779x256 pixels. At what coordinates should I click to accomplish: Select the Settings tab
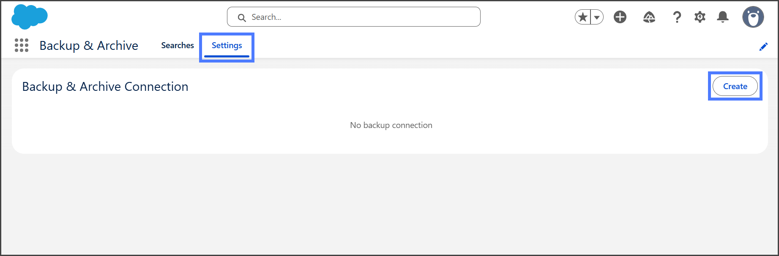point(227,45)
